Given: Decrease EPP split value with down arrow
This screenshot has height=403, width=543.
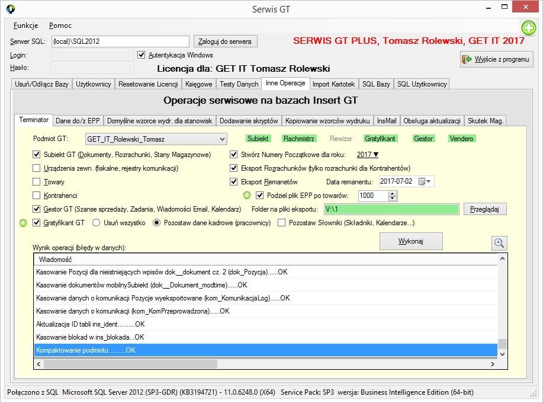Looking at the screenshot, I should 393,198.
